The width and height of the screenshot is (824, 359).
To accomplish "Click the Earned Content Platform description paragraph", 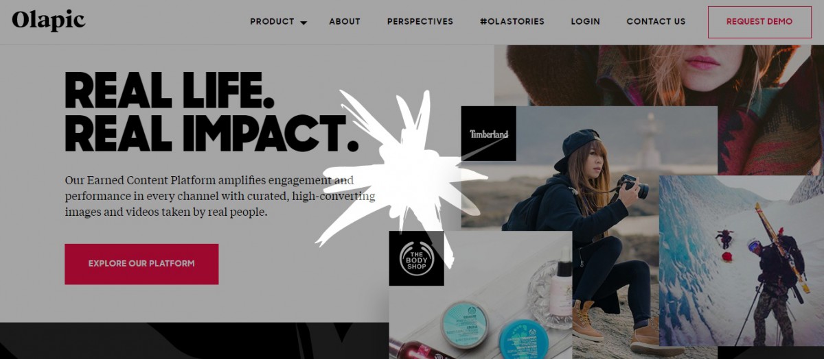I will click(220, 197).
